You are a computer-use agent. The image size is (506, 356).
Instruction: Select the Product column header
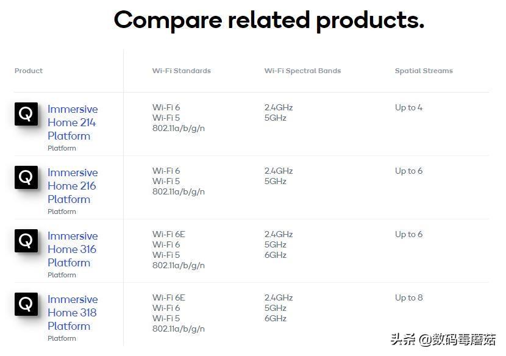point(29,71)
